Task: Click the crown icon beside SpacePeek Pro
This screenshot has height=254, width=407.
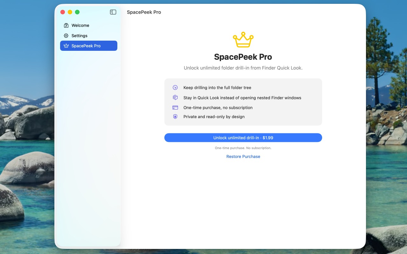Action: (x=66, y=46)
